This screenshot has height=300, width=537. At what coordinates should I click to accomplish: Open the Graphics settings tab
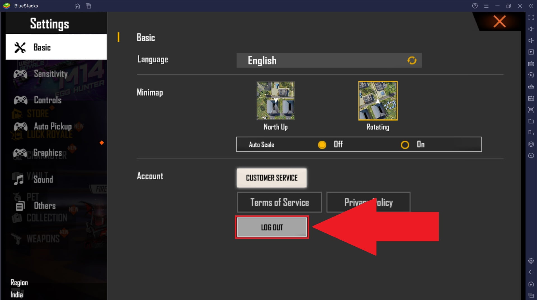click(48, 153)
